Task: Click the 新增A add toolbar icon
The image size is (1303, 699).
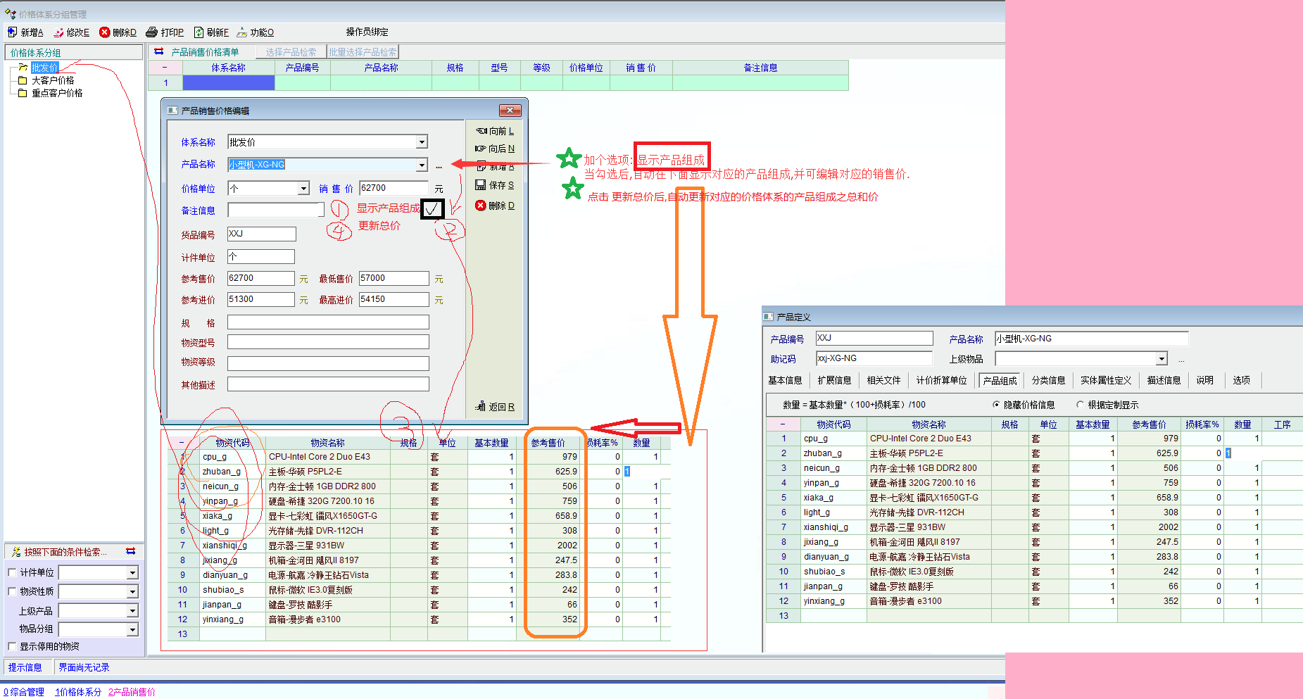Action: 13,32
